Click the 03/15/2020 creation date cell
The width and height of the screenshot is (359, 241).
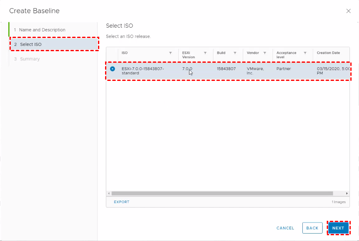pos(333,71)
